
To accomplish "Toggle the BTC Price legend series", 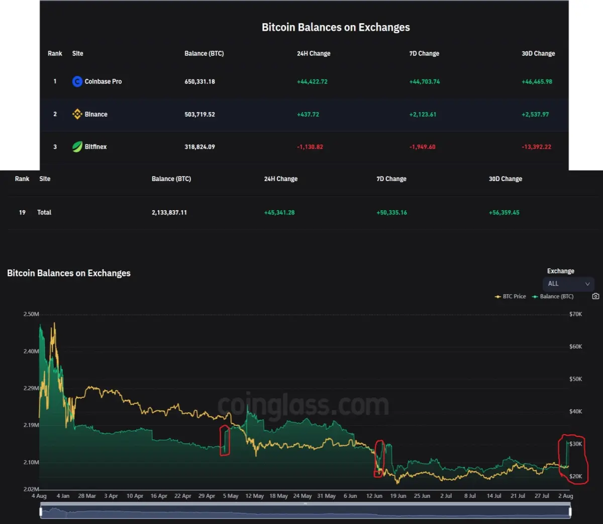I will click(x=511, y=297).
